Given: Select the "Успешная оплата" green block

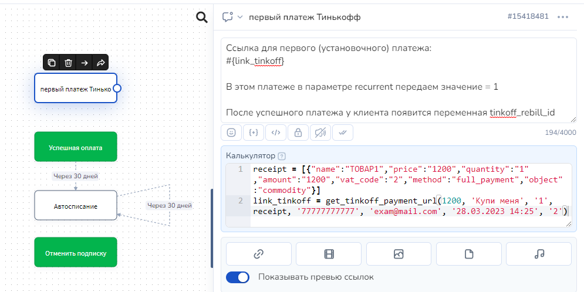Looking at the screenshot, I should pos(76,147).
